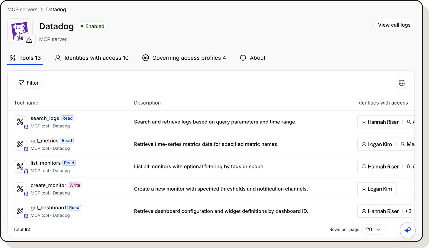
Task: Click Hannah Riser in the get_dashboard row
Action: tap(380, 211)
